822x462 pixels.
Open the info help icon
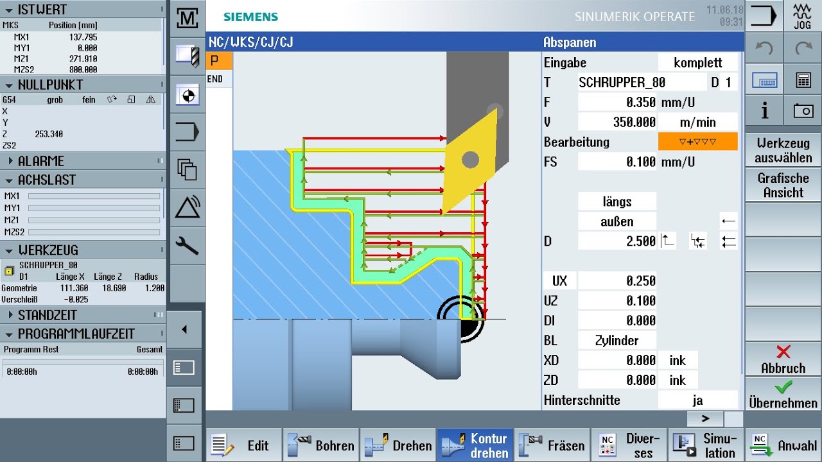coord(764,111)
